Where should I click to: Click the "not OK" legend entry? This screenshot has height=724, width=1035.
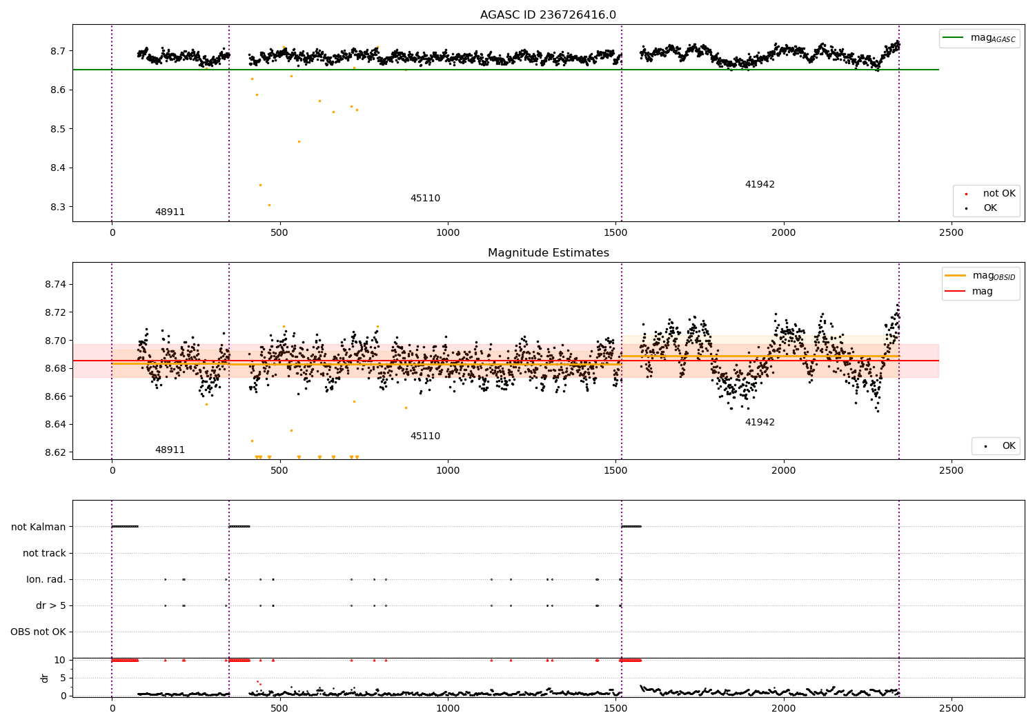pos(999,194)
